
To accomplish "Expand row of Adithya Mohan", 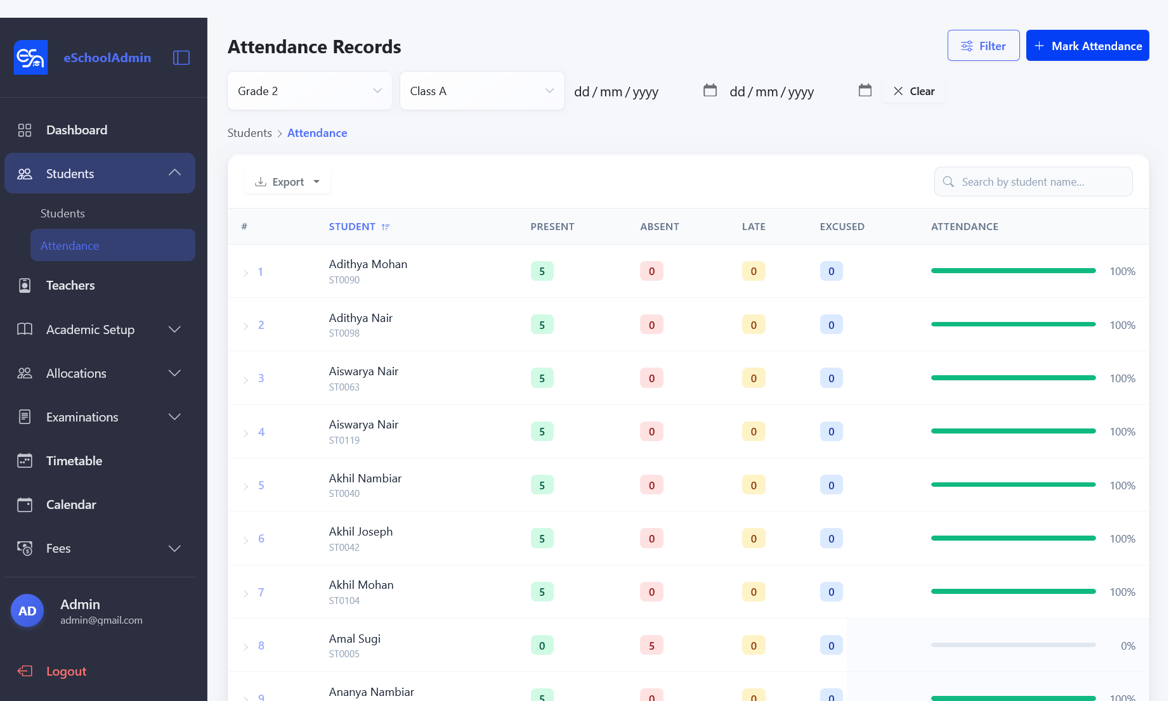I will click(x=245, y=273).
